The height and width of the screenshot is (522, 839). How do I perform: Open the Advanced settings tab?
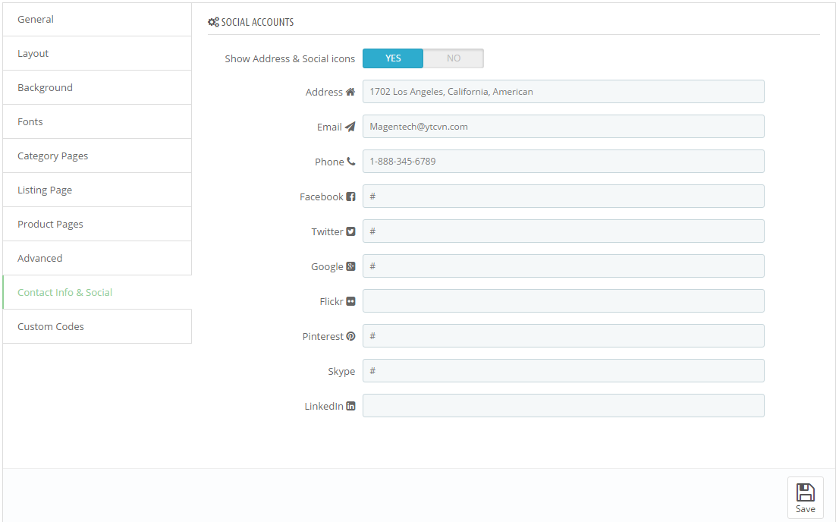97,258
